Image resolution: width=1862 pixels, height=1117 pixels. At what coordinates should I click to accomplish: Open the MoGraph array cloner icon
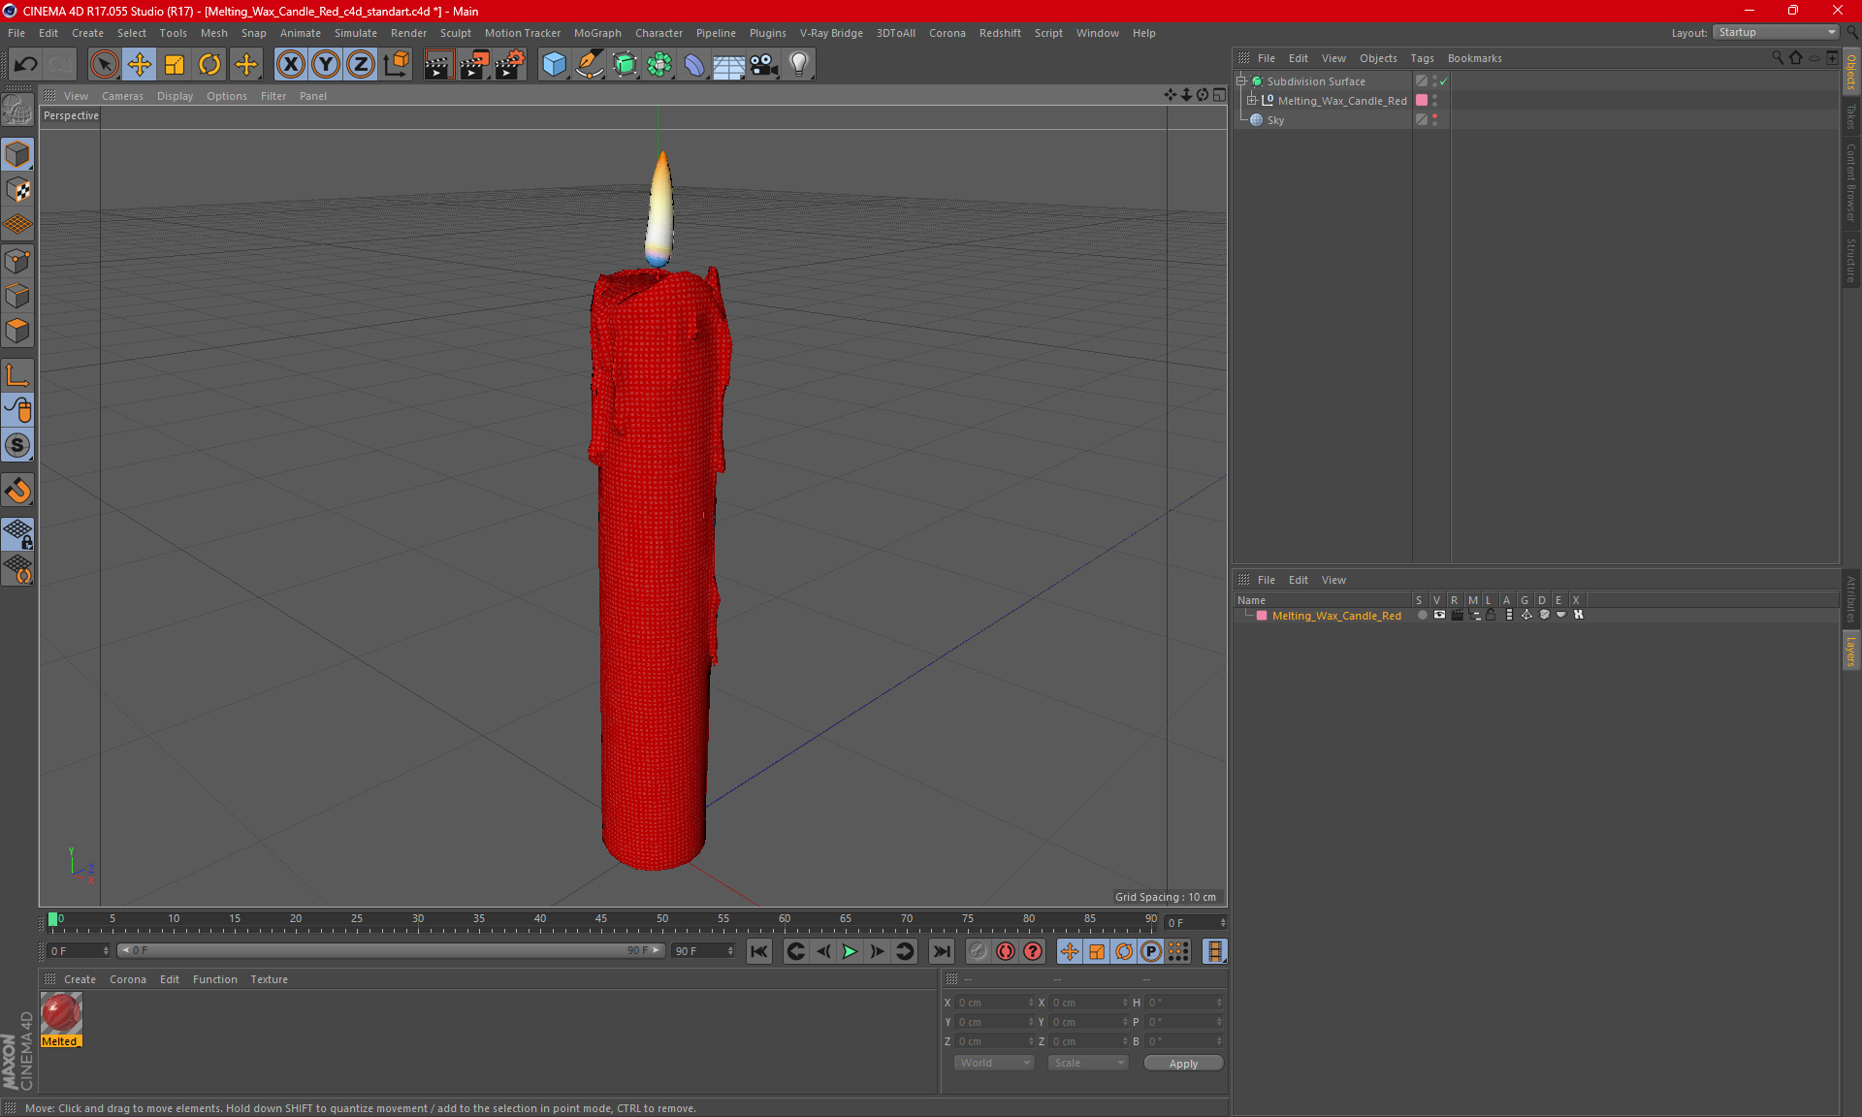[659, 64]
